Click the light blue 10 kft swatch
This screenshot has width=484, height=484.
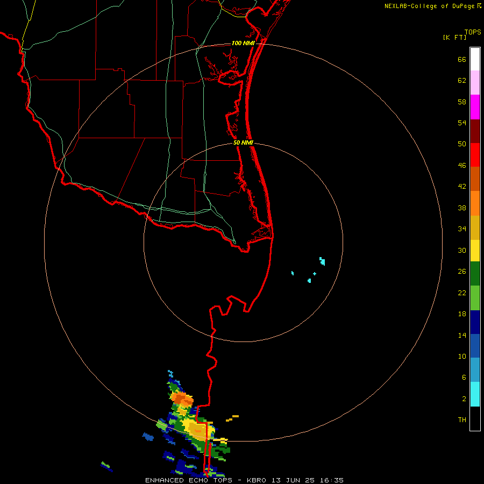click(475, 370)
